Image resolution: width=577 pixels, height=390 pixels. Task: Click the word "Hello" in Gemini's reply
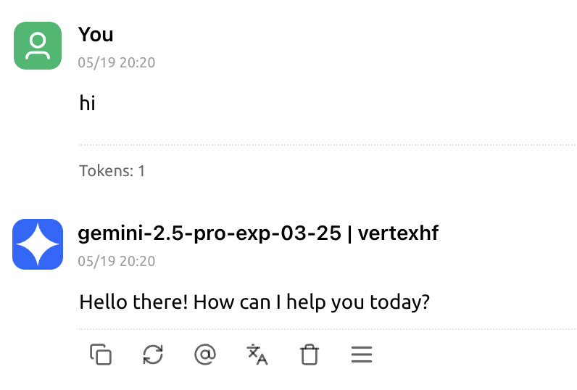(101, 302)
